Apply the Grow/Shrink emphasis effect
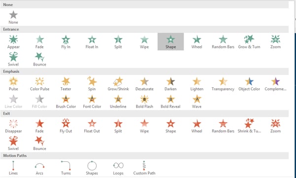The width and height of the screenshot is (296, 178). (x=118, y=84)
